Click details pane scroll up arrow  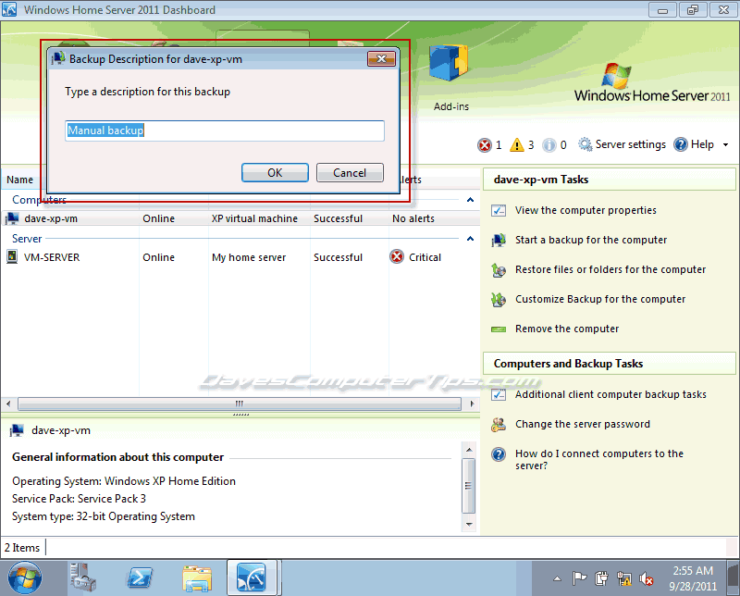coord(469,449)
